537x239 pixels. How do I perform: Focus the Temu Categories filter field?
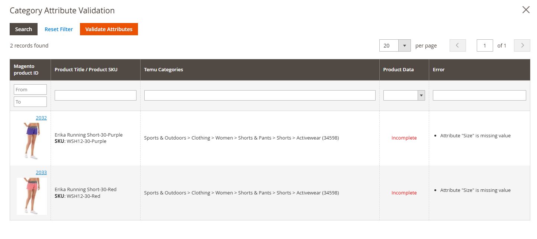tap(260, 95)
